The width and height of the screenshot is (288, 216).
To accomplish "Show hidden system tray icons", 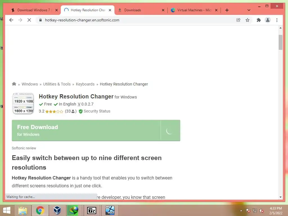I will coord(241,211).
